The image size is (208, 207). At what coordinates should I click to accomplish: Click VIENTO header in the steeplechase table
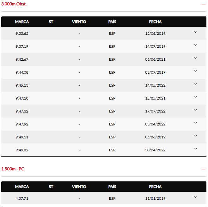[x=79, y=22]
